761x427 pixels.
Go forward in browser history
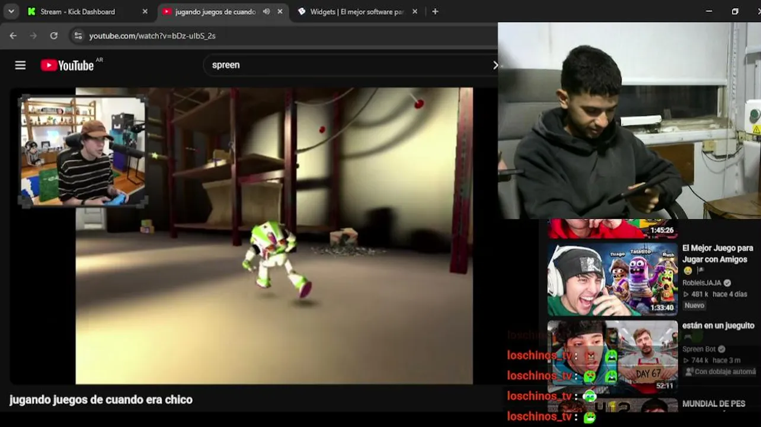click(33, 36)
